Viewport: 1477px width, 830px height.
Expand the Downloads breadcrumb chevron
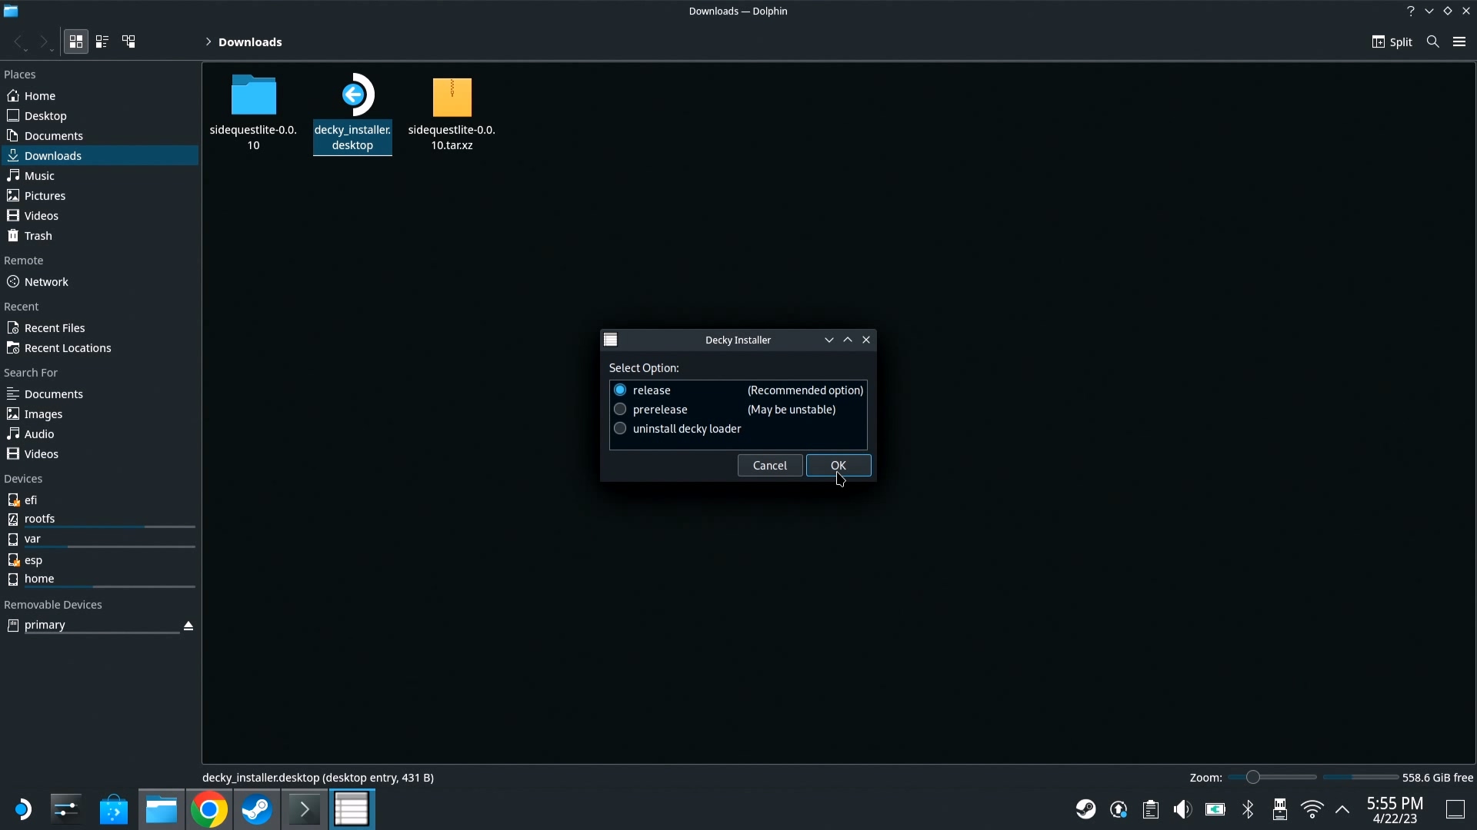tap(208, 42)
